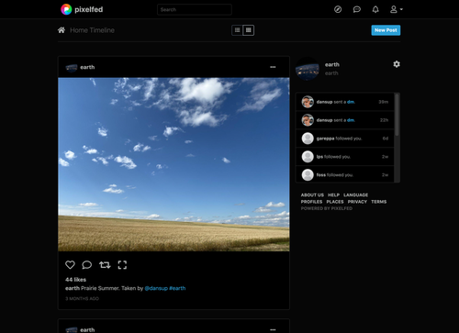Viewport: 459px width, 333px height.
Task: Click the Home Timeline heading text
Action: pos(92,30)
